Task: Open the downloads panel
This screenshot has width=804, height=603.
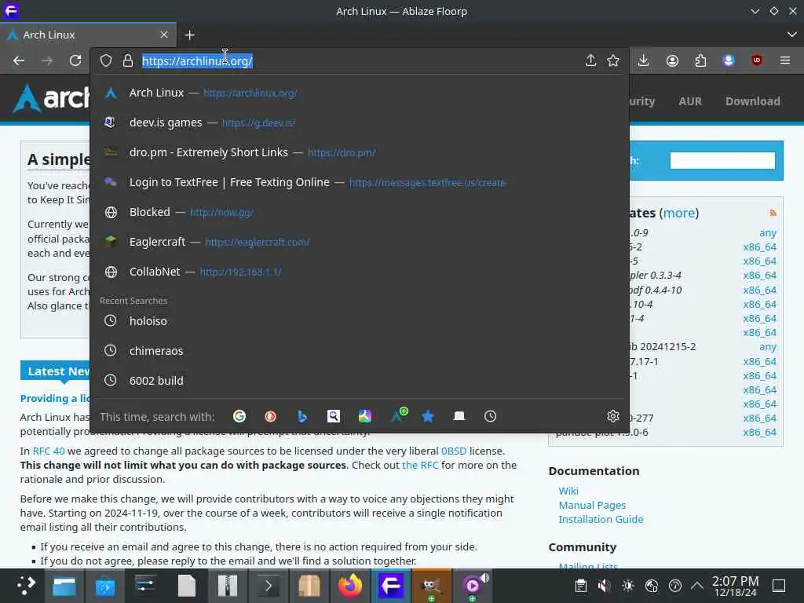Action: (x=644, y=60)
